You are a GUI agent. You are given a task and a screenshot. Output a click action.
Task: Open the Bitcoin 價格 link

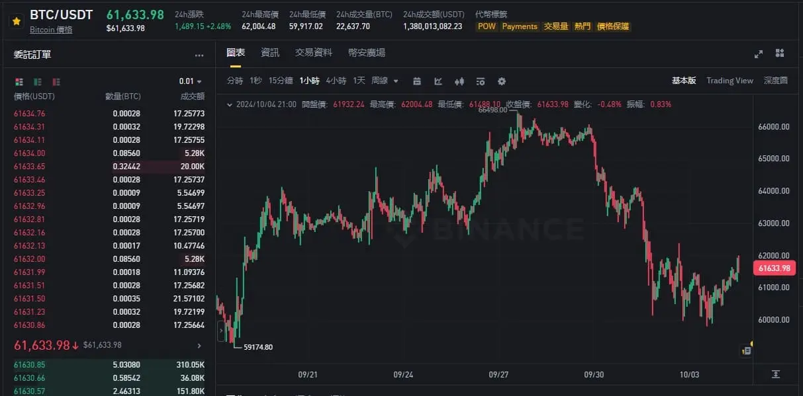click(51, 30)
